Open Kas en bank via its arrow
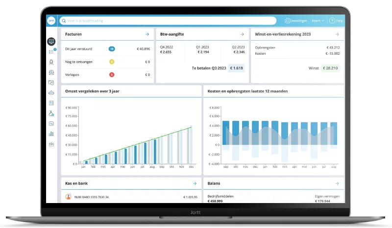Viewport: 392px width, 228px height. [x=195, y=183]
